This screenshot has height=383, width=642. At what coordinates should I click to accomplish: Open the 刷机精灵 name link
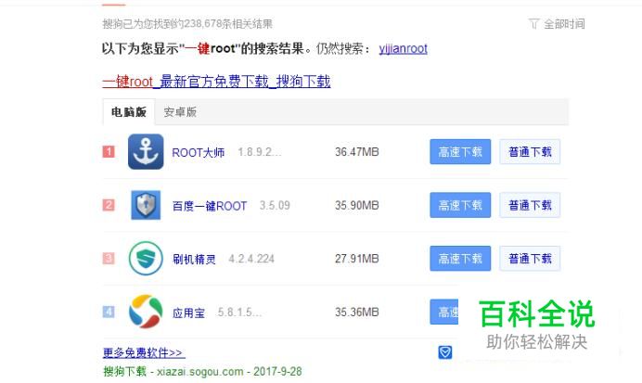point(194,259)
